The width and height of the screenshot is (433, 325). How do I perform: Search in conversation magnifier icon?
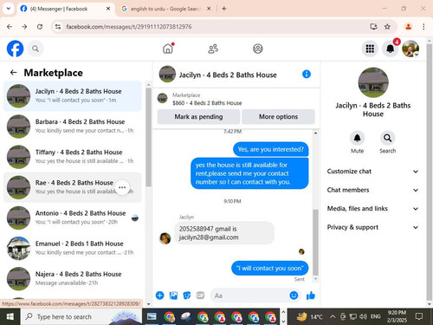387,138
